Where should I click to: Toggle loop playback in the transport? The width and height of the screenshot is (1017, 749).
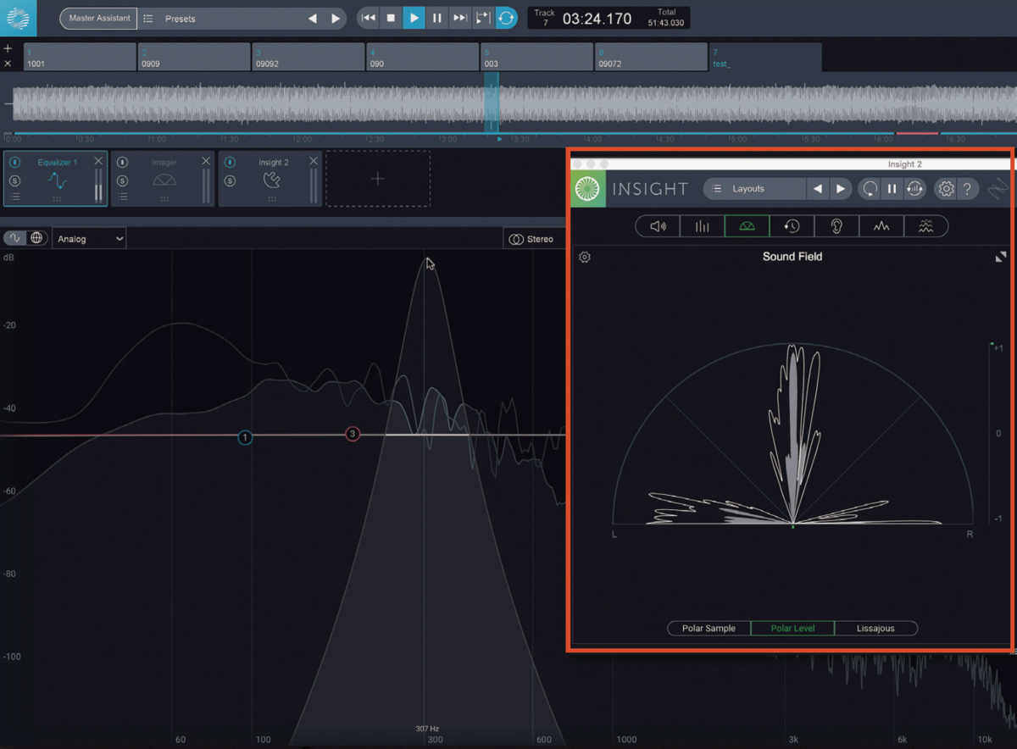[506, 18]
